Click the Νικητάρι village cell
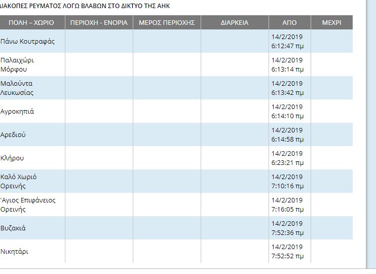376x274 pixels. [14, 251]
